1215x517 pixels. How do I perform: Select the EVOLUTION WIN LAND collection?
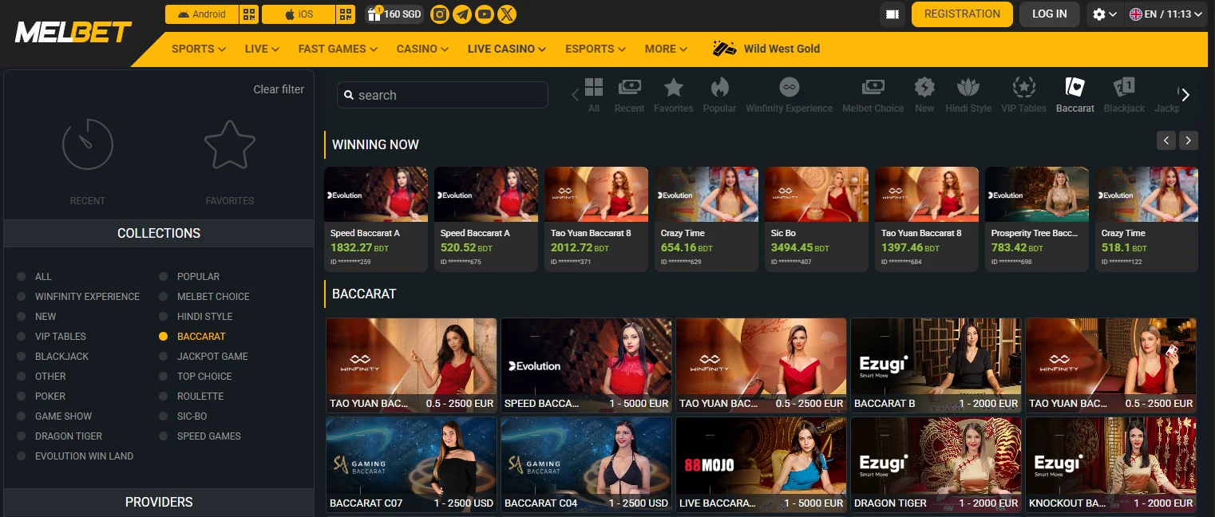pos(75,456)
